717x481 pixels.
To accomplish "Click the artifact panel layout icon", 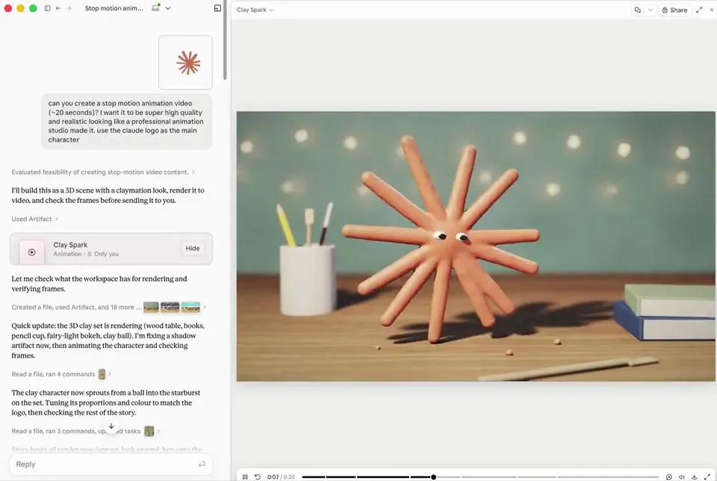I will click(217, 8).
